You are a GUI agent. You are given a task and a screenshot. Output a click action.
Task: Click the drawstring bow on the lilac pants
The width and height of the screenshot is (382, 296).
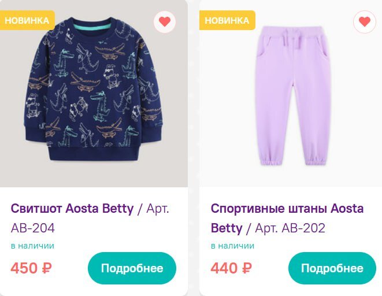[295, 38]
